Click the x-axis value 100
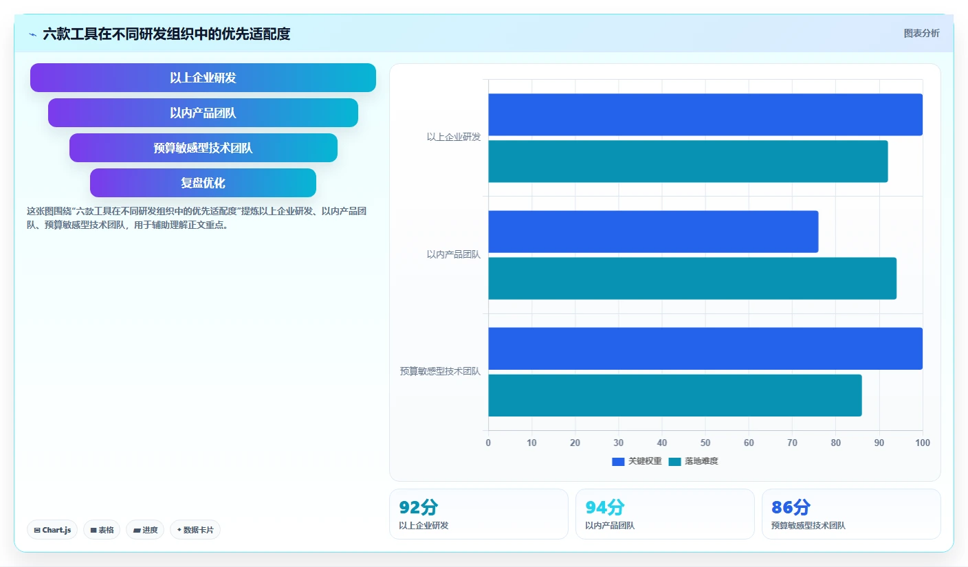The height and width of the screenshot is (567, 968). (923, 443)
